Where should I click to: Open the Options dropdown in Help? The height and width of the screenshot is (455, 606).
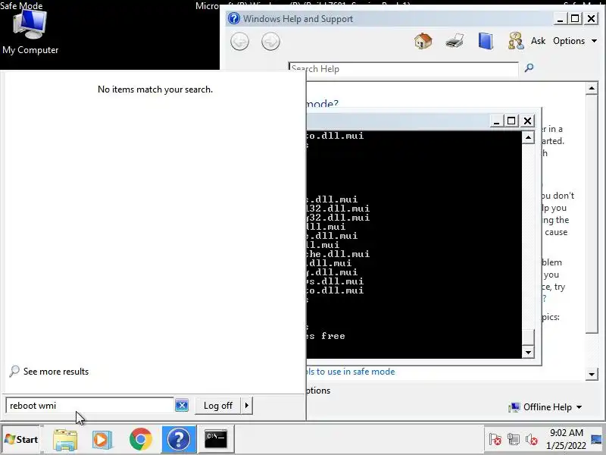(575, 41)
